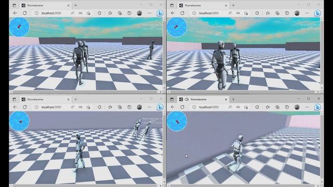Close the Riometaverse tab in the bottom-right window
The height and width of the screenshot is (187, 333).
click(x=226, y=99)
